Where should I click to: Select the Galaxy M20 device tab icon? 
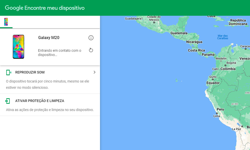click(6, 22)
